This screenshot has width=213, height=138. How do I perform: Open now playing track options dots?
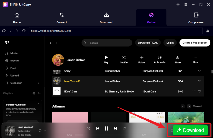click(x=45, y=131)
